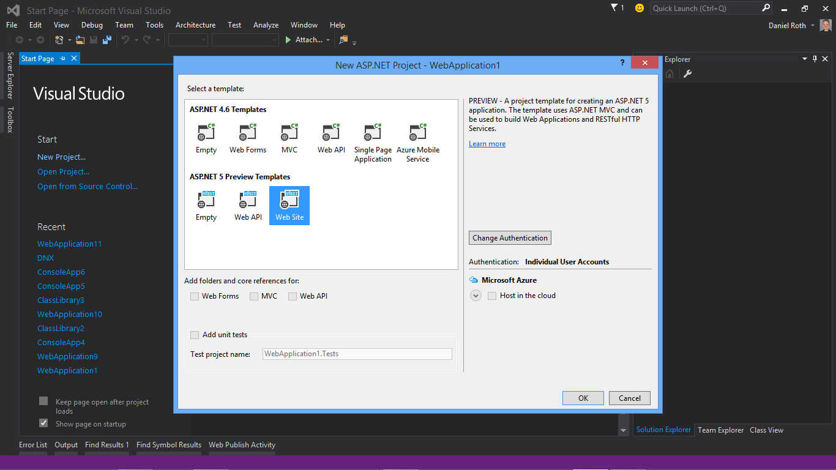The image size is (836, 470).
Task: Select the Azure Mobile Service template
Action: 418,143
